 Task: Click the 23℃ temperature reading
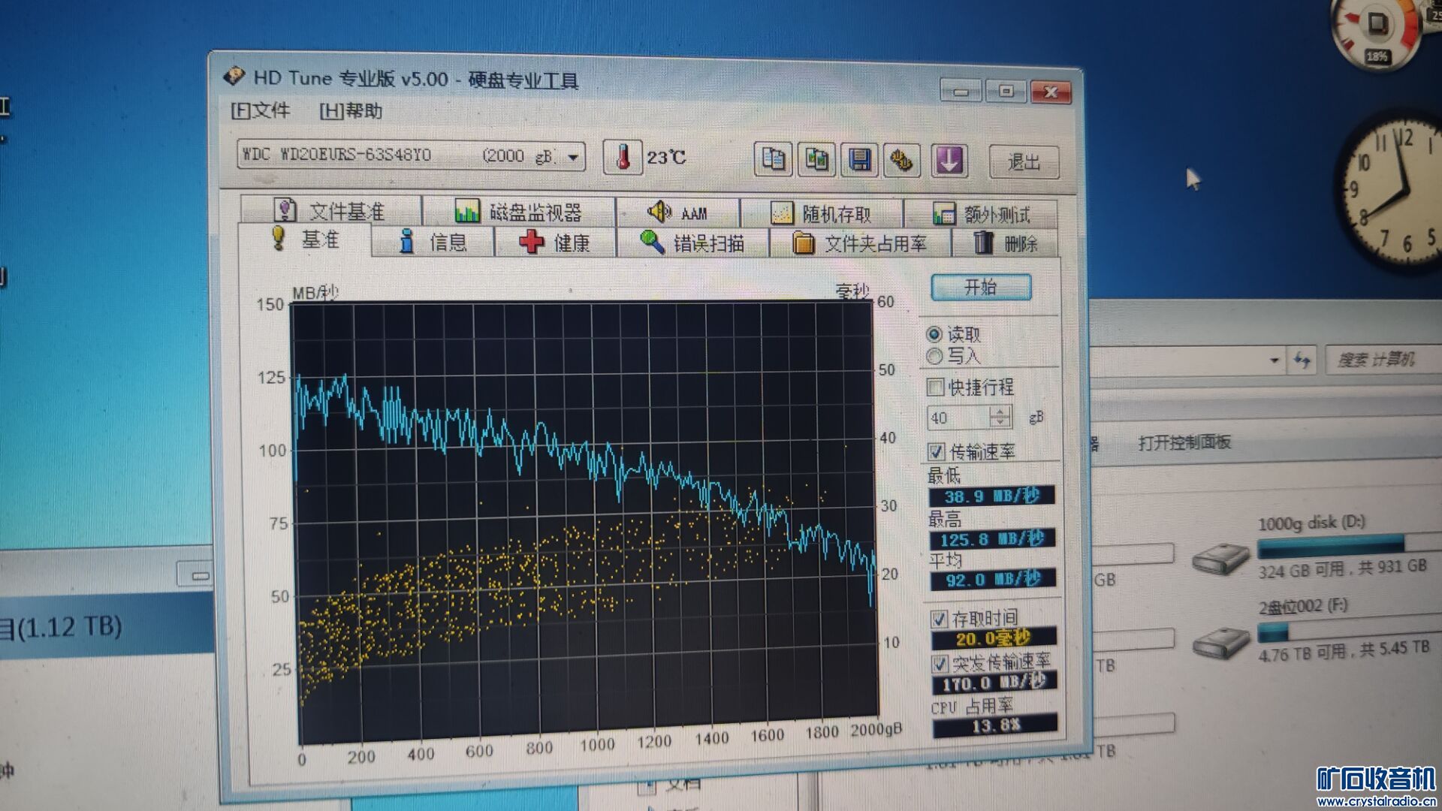pyautogui.click(x=667, y=158)
